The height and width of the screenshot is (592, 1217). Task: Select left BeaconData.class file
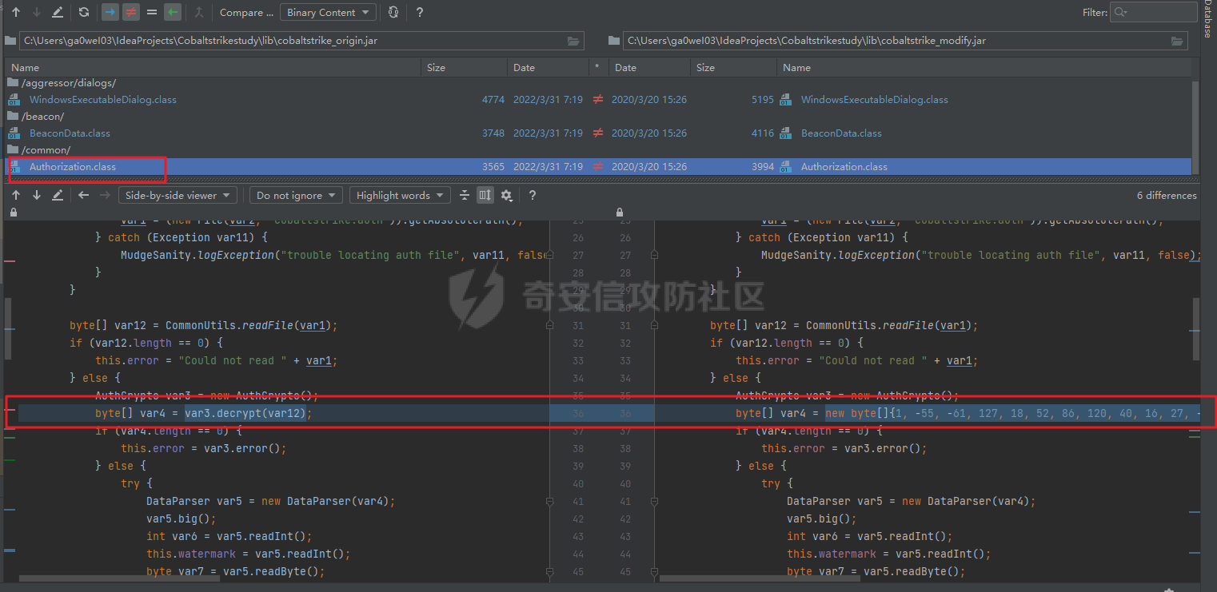(x=70, y=133)
